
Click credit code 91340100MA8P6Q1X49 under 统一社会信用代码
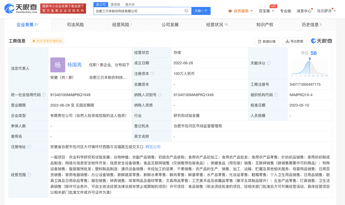point(70,95)
